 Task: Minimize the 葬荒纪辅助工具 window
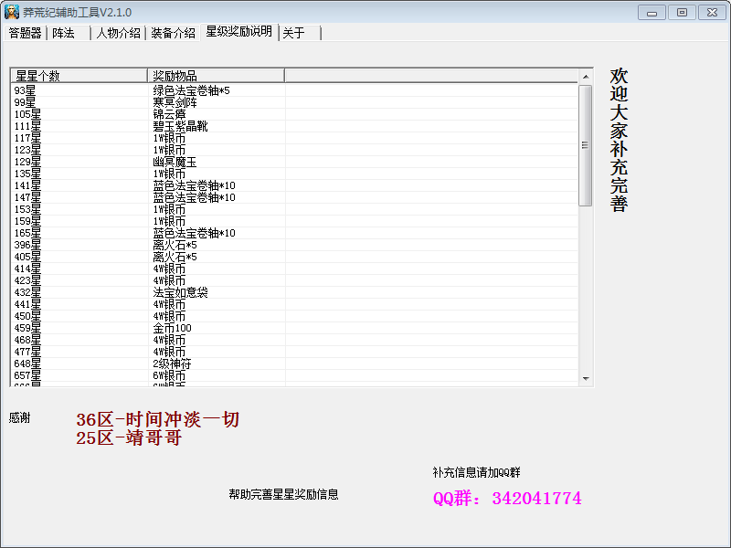652,12
